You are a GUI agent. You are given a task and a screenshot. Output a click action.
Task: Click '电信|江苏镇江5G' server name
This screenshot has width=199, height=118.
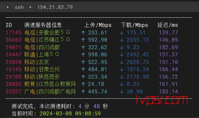pos(47,40)
